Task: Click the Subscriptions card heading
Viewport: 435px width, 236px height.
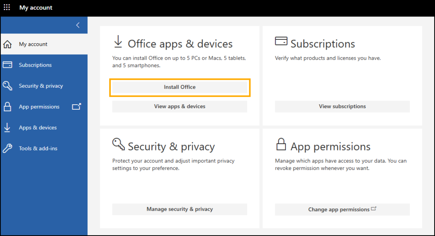Action: point(323,44)
